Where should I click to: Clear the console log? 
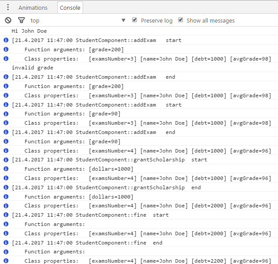point(8,20)
